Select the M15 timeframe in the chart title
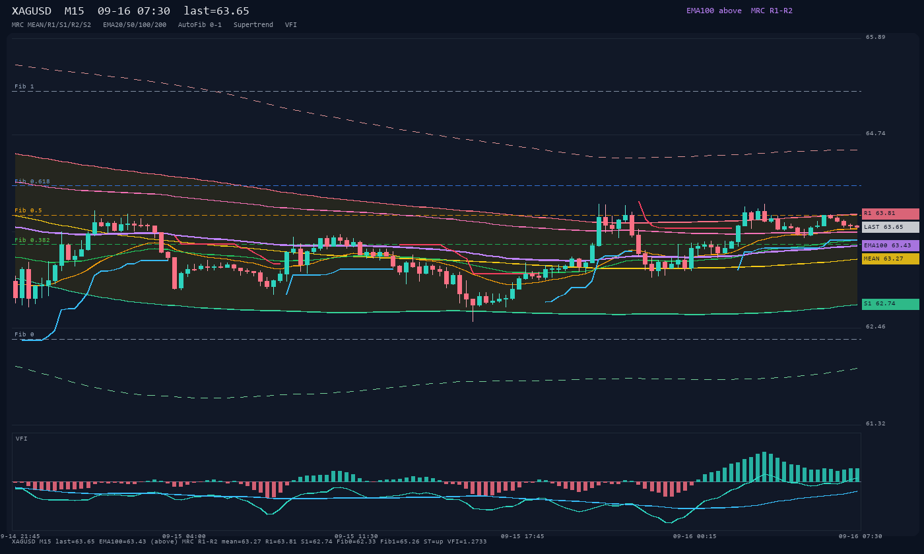 74,11
